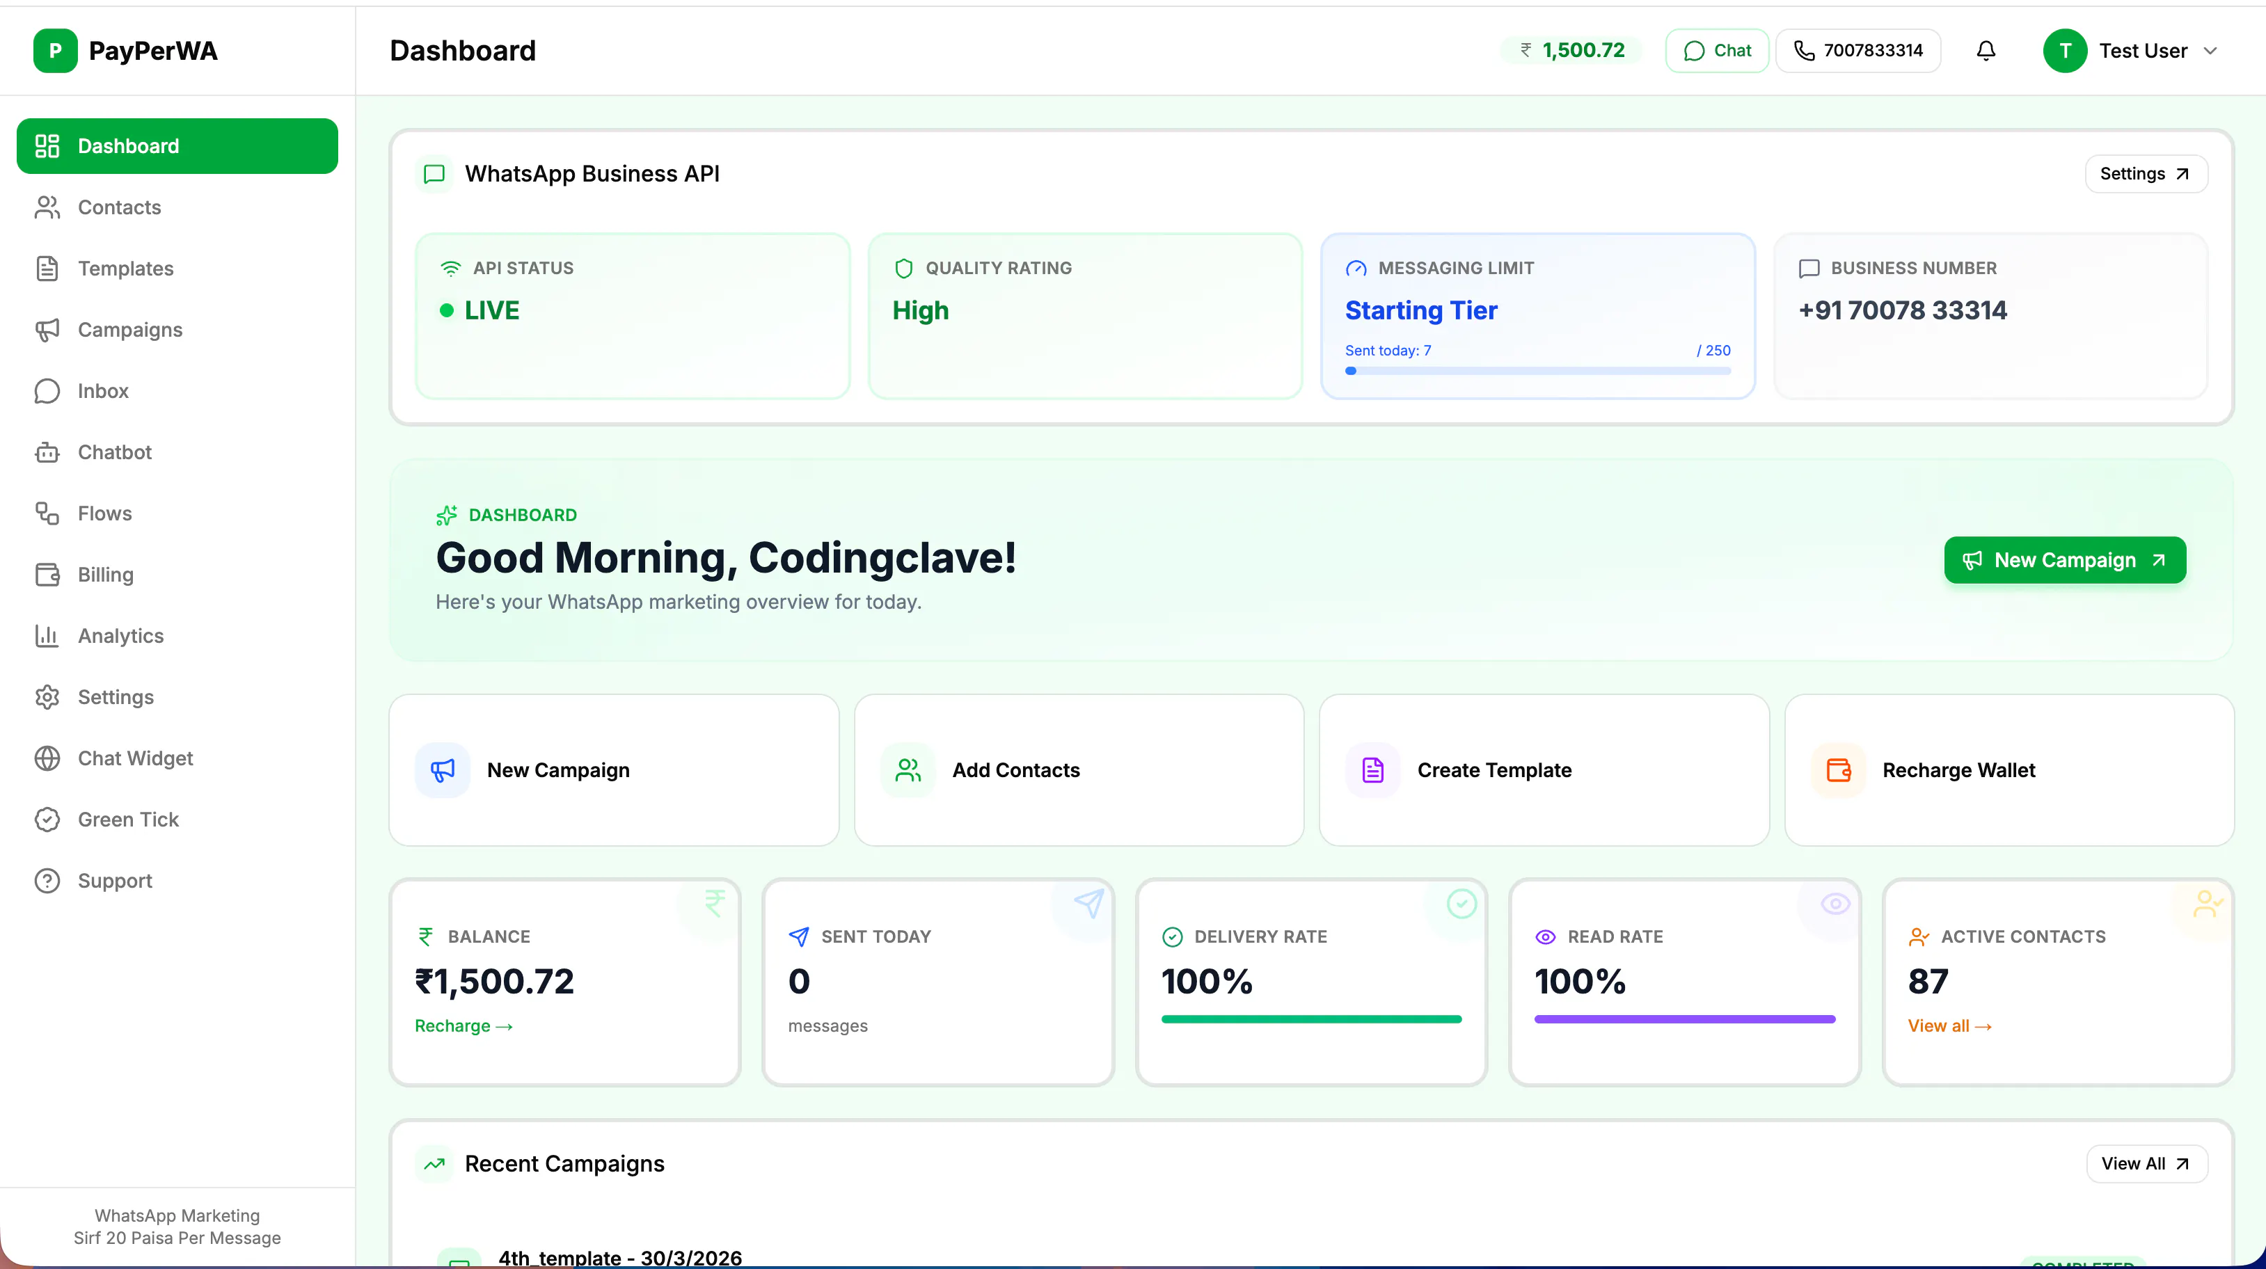Click the Dashboard grid icon in sidebar
Viewport: 2266px width, 1269px height.
pyautogui.click(x=47, y=146)
